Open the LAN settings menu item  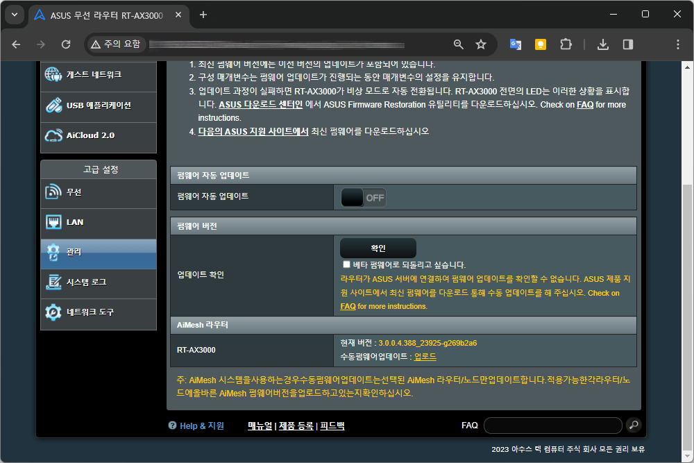[x=99, y=222]
